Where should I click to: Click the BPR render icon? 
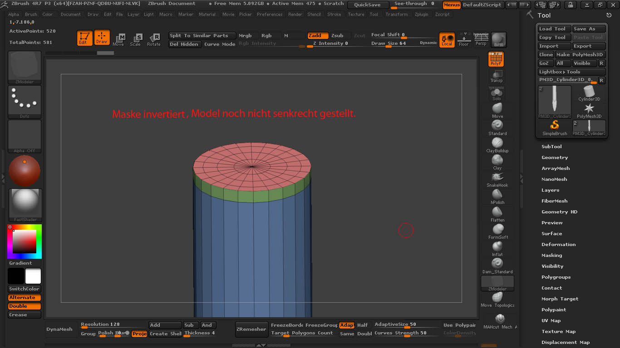click(498, 39)
